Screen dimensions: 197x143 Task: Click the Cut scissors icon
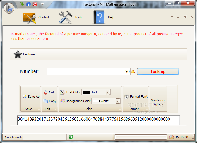[x=45, y=92]
